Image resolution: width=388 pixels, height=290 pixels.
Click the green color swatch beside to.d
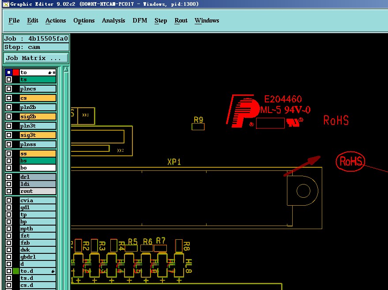click(x=16, y=271)
